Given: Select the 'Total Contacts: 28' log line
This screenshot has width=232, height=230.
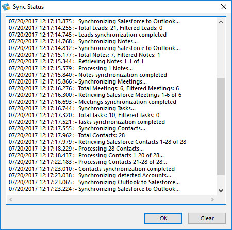Looking at the screenshot, I should [67, 135].
